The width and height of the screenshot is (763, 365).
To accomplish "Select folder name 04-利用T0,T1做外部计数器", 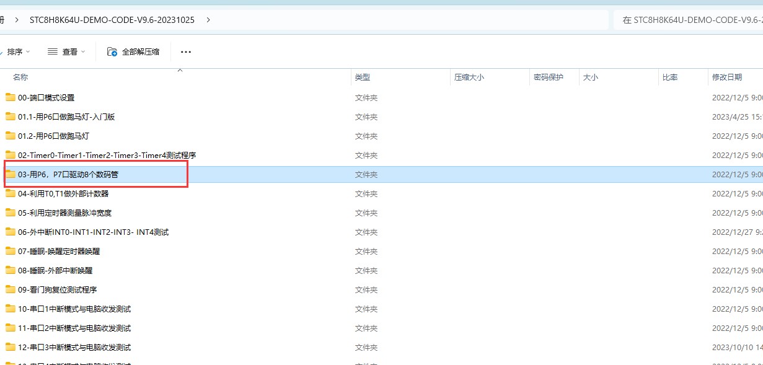I will [x=63, y=193].
